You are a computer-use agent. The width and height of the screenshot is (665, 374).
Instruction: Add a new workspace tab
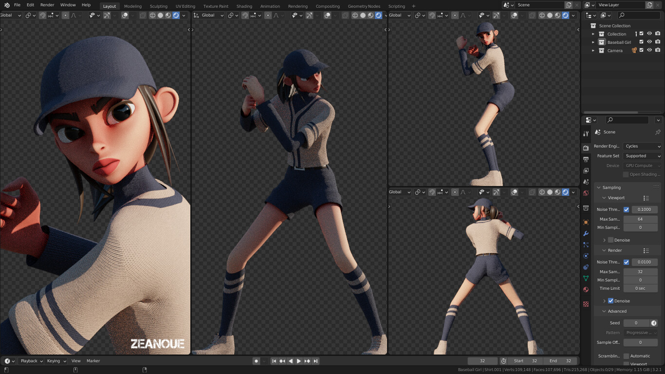[414, 6]
